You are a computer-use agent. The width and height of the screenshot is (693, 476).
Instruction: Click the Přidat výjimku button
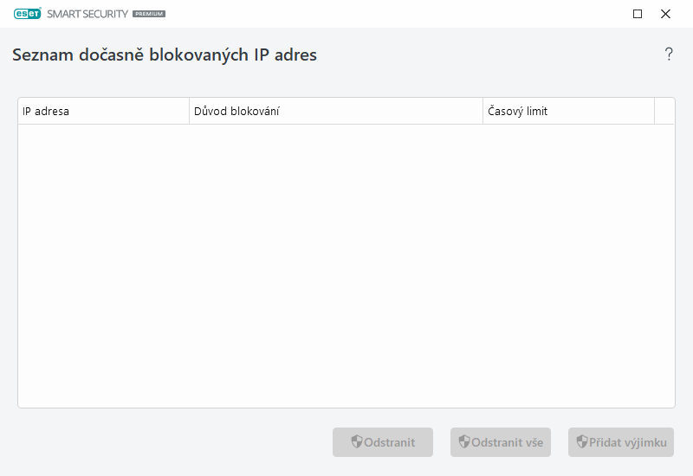point(621,442)
